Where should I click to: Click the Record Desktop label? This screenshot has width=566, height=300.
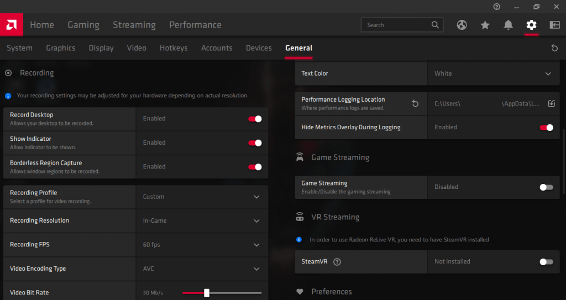(x=32, y=115)
